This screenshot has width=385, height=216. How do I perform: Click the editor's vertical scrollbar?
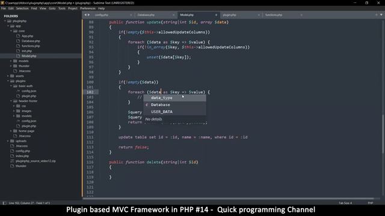pyautogui.click(x=383, y=134)
